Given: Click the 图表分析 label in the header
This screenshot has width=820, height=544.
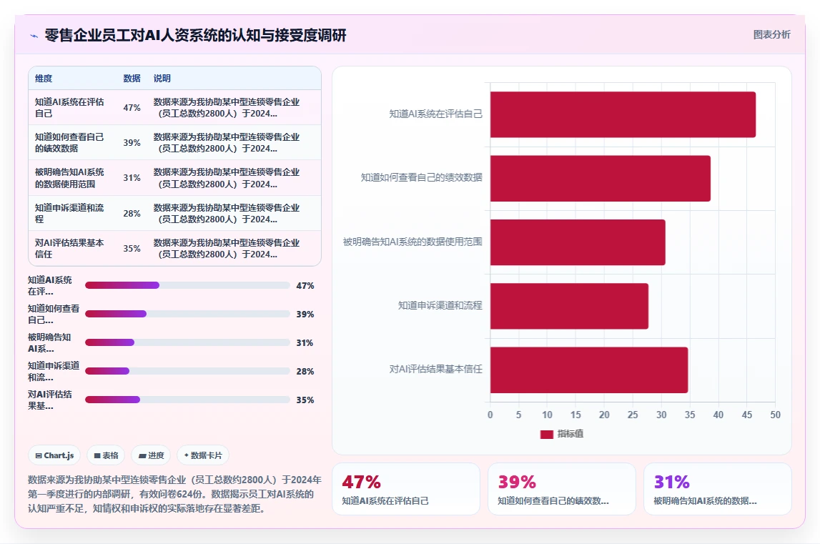Looking at the screenshot, I should click(x=771, y=34).
